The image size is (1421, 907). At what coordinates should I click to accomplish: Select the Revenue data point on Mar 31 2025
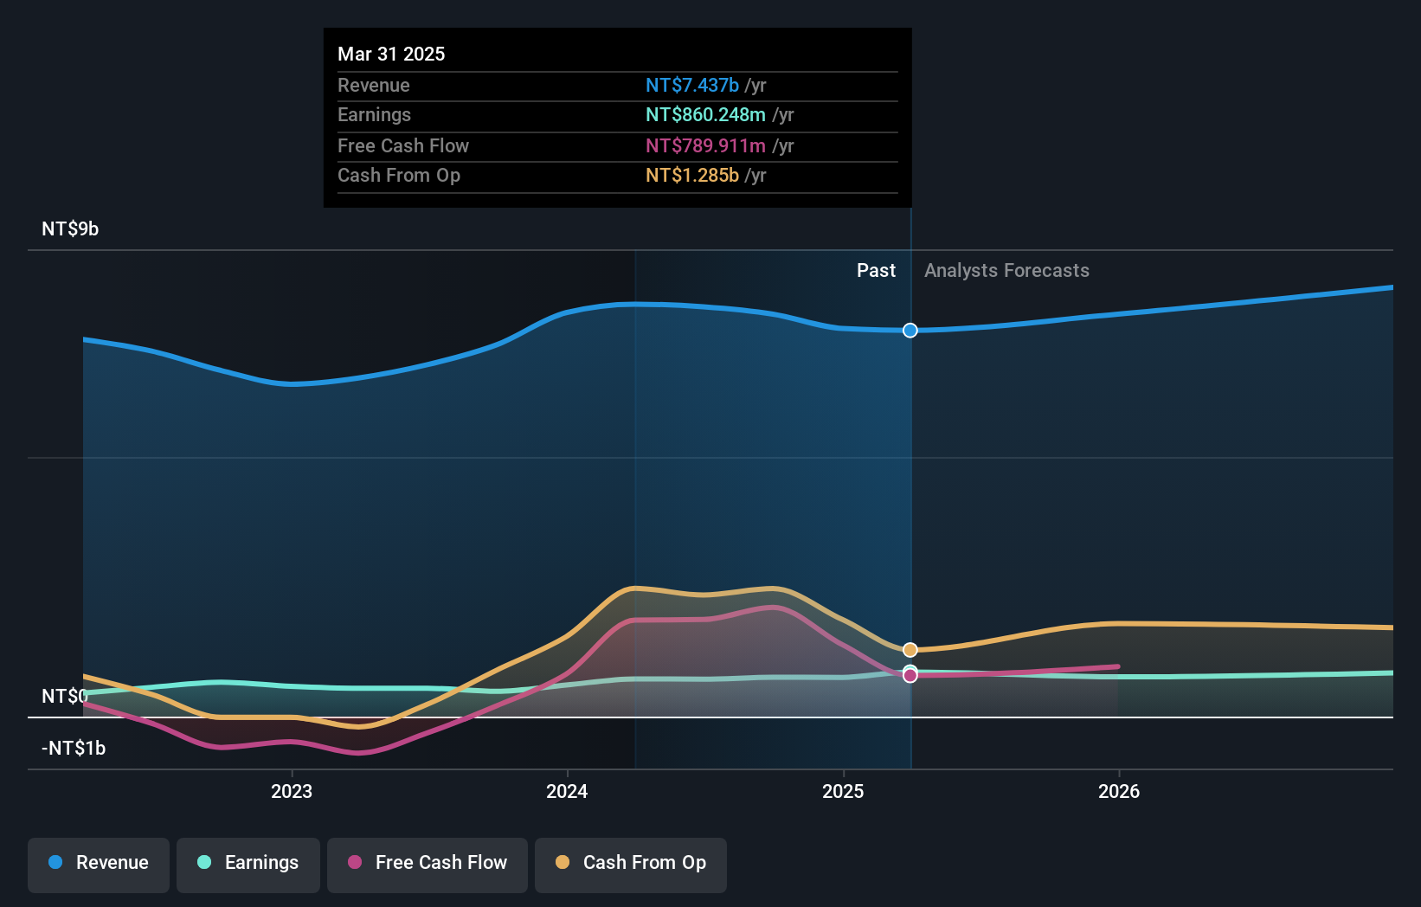point(910,331)
